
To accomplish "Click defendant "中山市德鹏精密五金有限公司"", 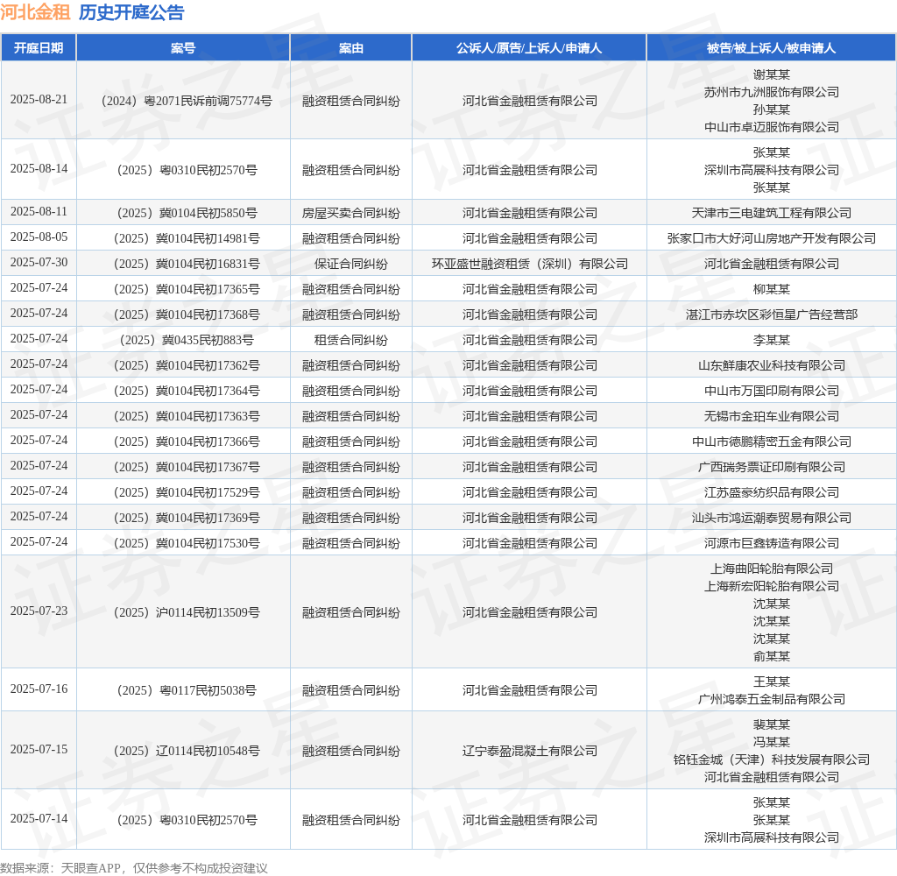I will [771, 442].
